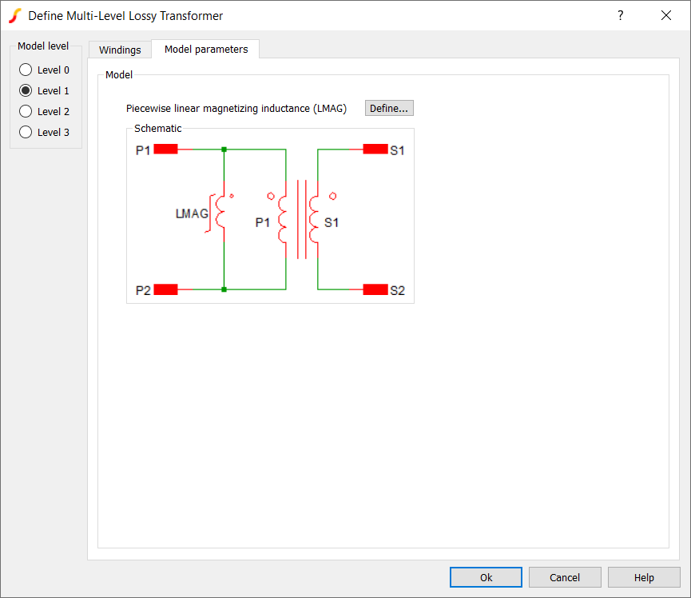Click the S1 secondary winding coil symbol

tap(315, 217)
